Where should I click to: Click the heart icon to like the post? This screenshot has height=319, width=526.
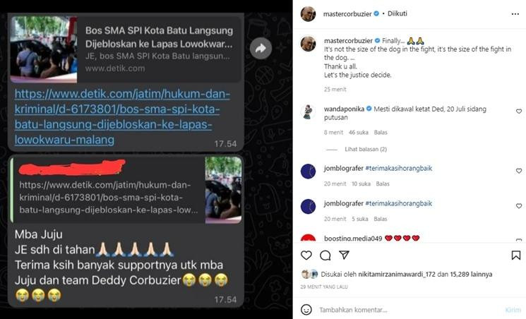coord(306,255)
